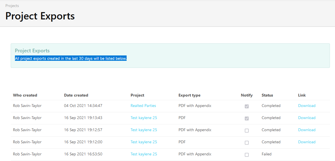Download the 04 Oct 2021 Realted Parties export
The width and height of the screenshot is (335, 161).
(x=307, y=106)
